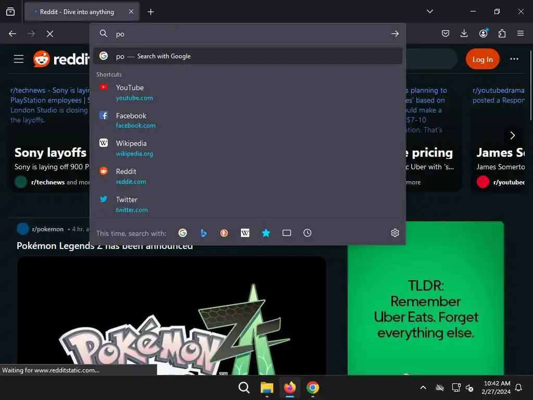Open Pokémon Legends post title
The image size is (533, 400).
(105, 246)
